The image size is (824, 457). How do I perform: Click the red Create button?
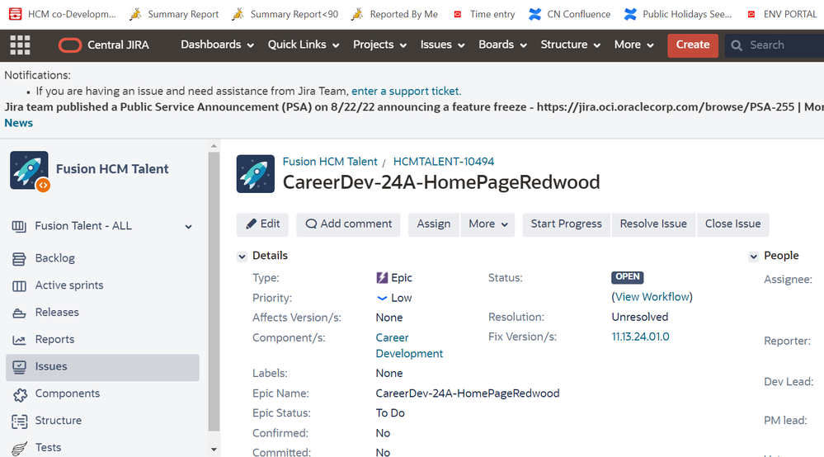click(693, 45)
